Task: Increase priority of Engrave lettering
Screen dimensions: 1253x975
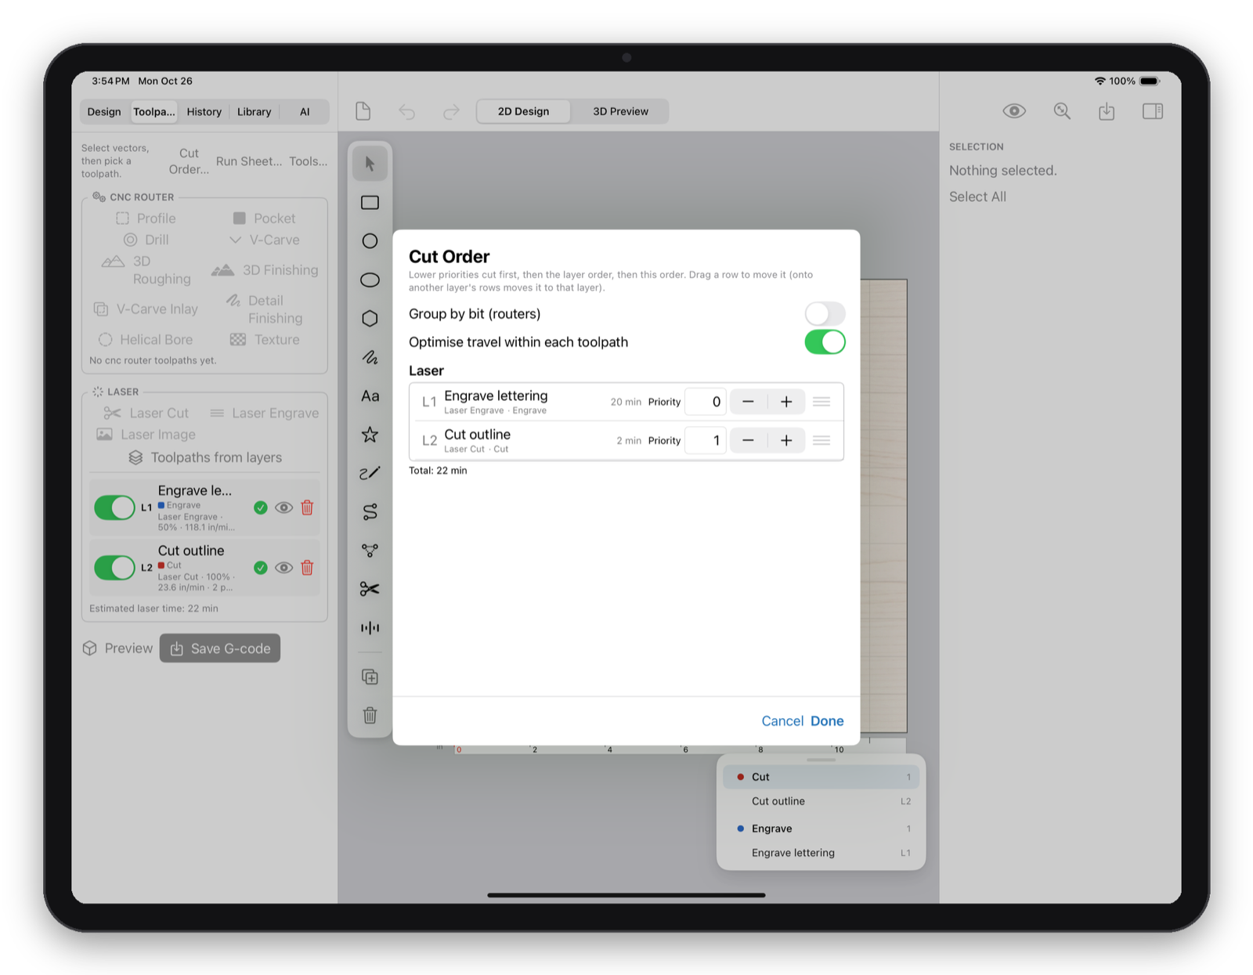Action: 786,402
